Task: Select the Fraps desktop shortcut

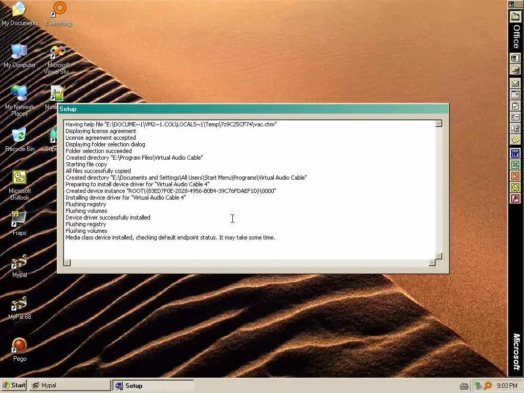Action: click(x=19, y=223)
